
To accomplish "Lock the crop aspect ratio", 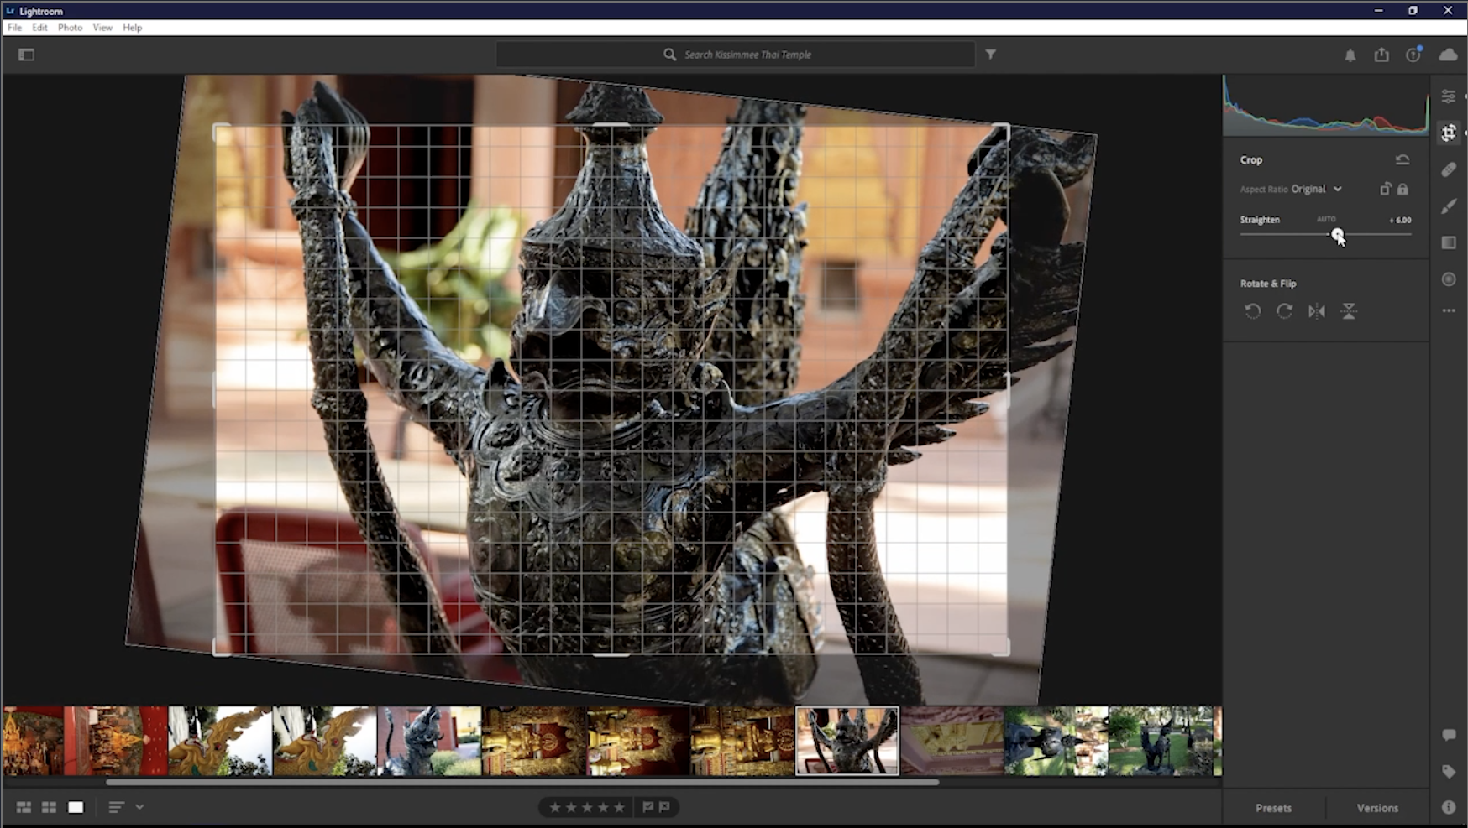I will [1402, 189].
